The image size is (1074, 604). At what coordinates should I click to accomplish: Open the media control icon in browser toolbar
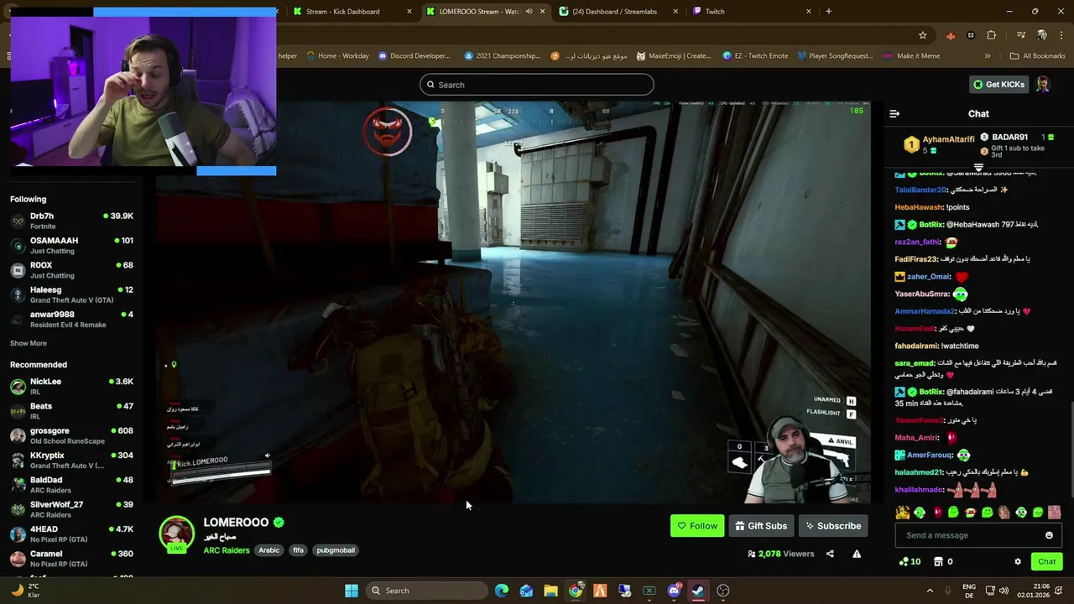(1021, 35)
